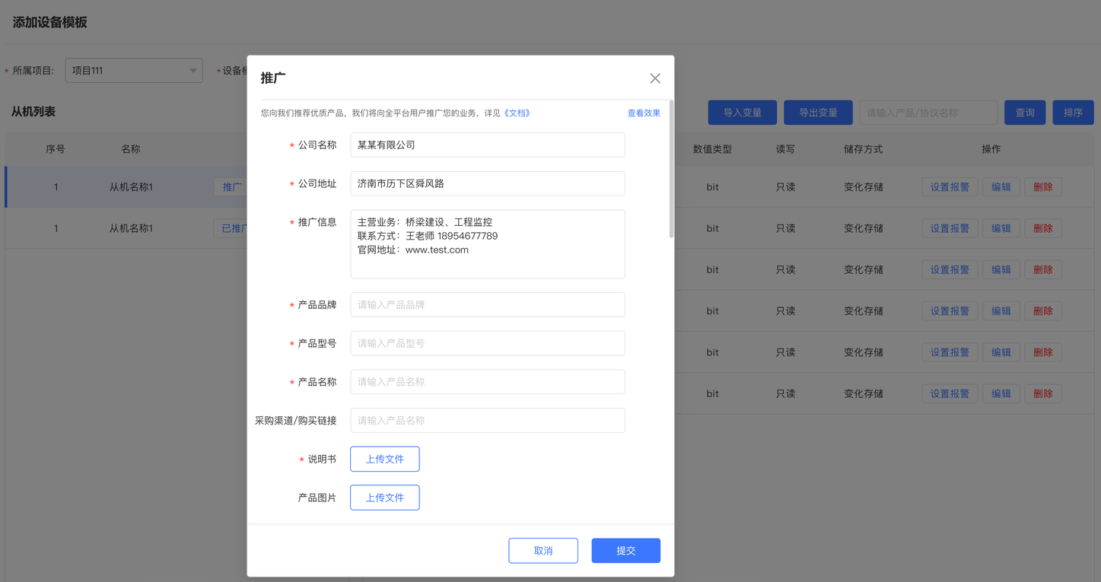Click 变化存储 cell in first row
This screenshot has height=582, width=1101.
pos(864,187)
